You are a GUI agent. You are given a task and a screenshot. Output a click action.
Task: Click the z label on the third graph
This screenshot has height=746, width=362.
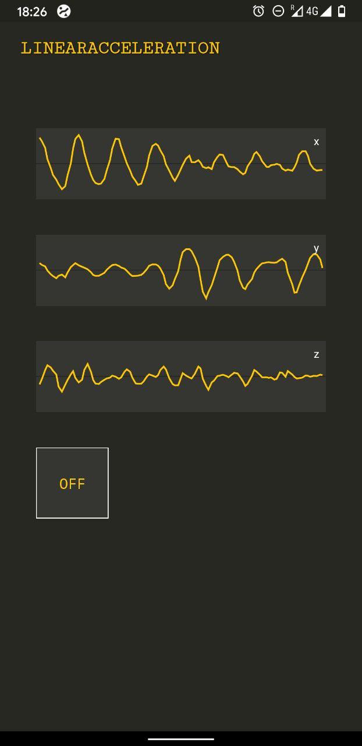[x=317, y=354]
